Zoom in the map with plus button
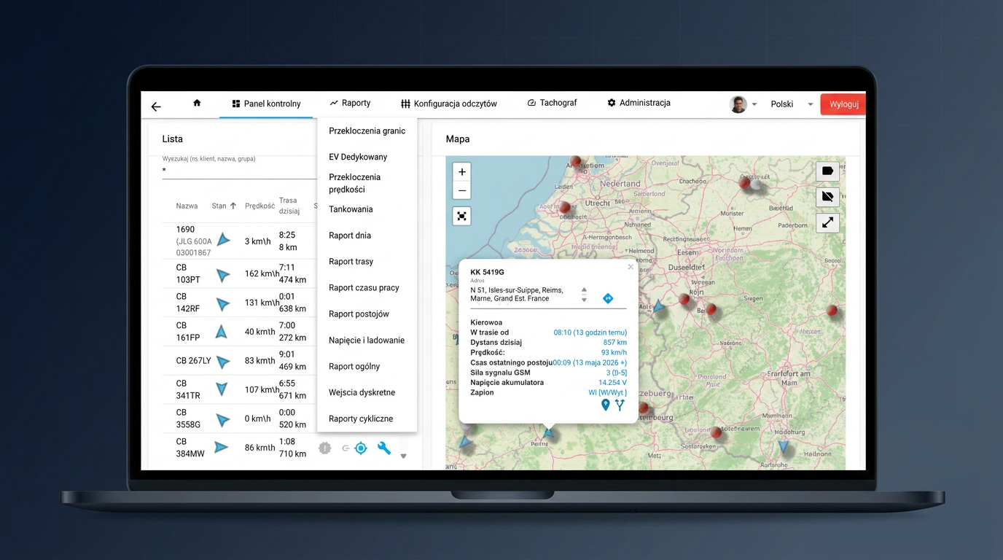Image resolution: width=1003 pixels, height=560 pixels. (x=461, y=172)
